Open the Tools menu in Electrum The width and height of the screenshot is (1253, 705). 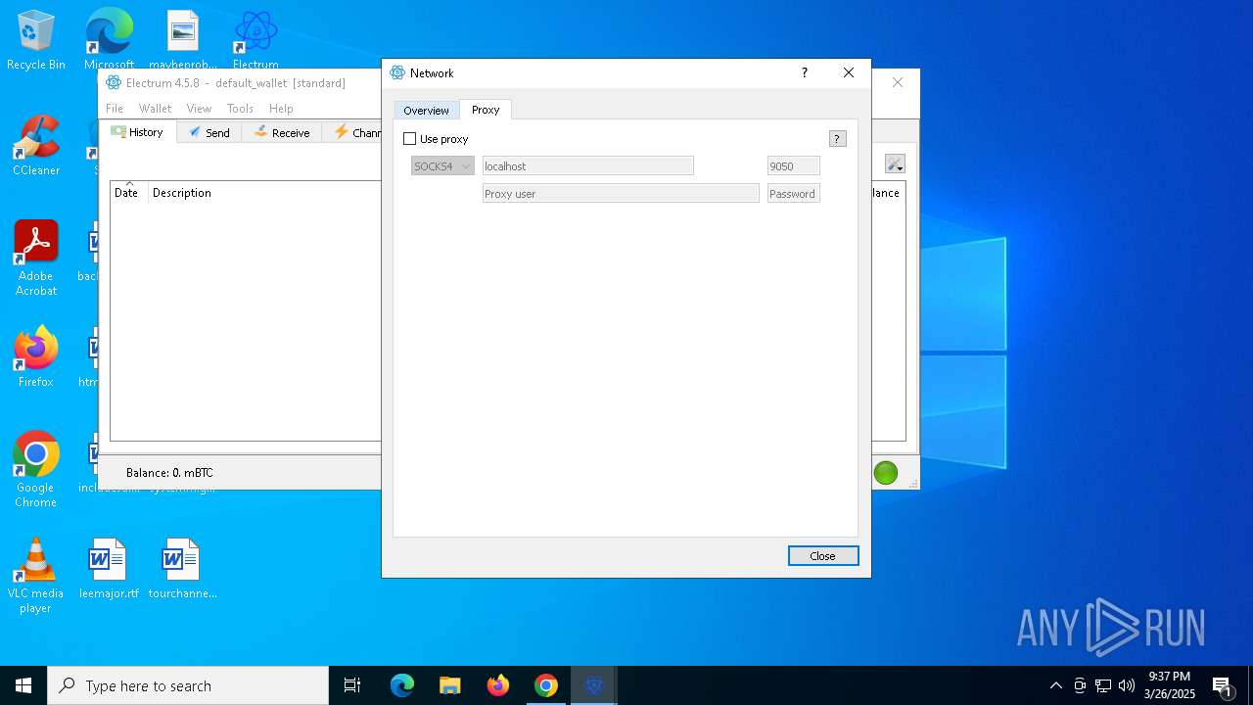240,109
